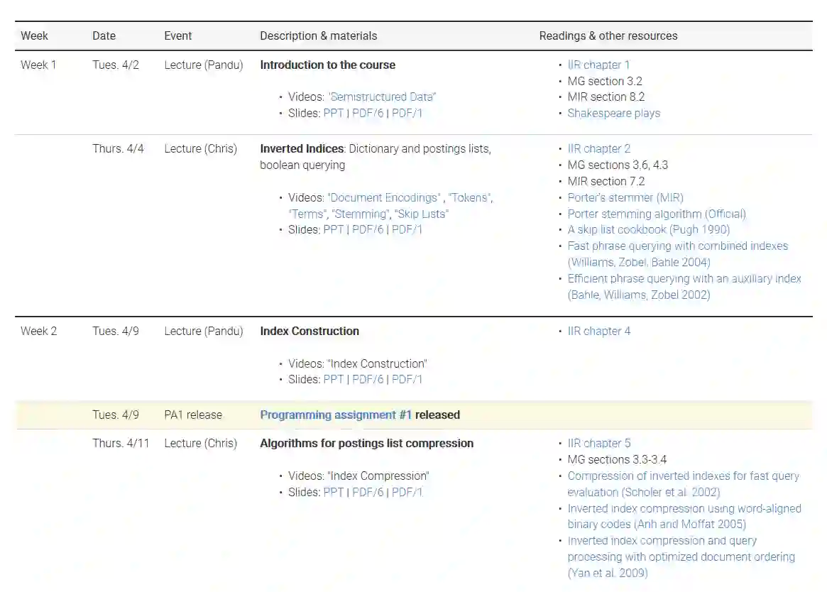The width and height of the screenshot is (827, 592).
Task: Open the Scholer et al. 2002 compression paper
Action: (683, 476)
